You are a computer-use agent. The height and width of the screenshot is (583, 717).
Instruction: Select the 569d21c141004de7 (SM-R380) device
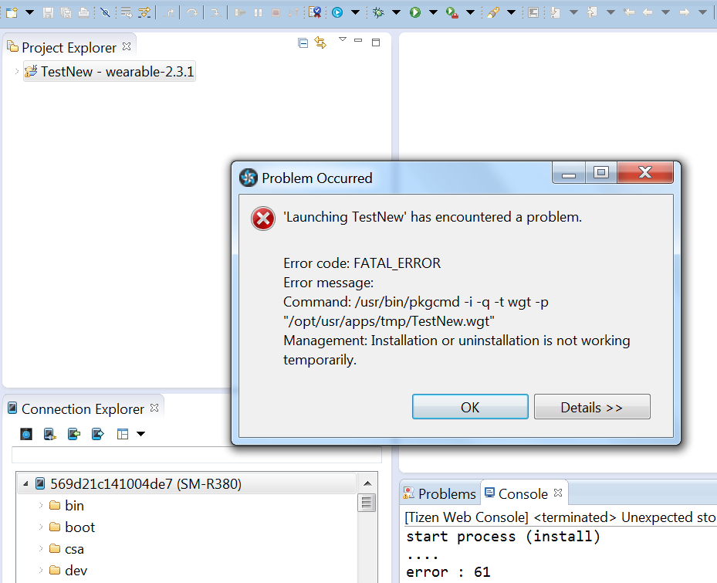[x=187, y=483]
